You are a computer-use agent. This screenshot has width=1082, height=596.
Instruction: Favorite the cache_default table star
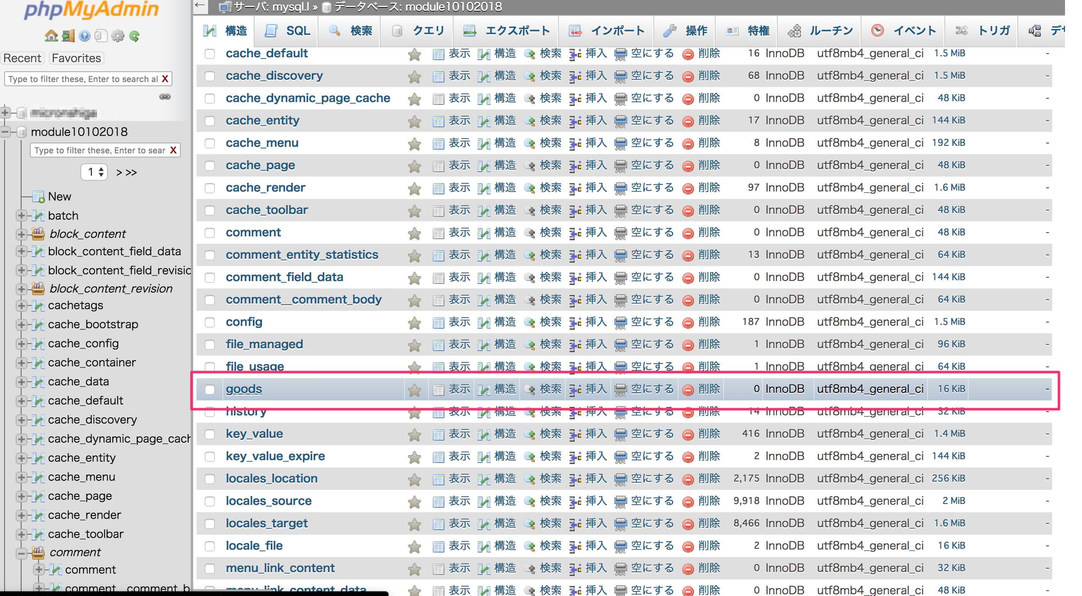[x=414, y=54]
